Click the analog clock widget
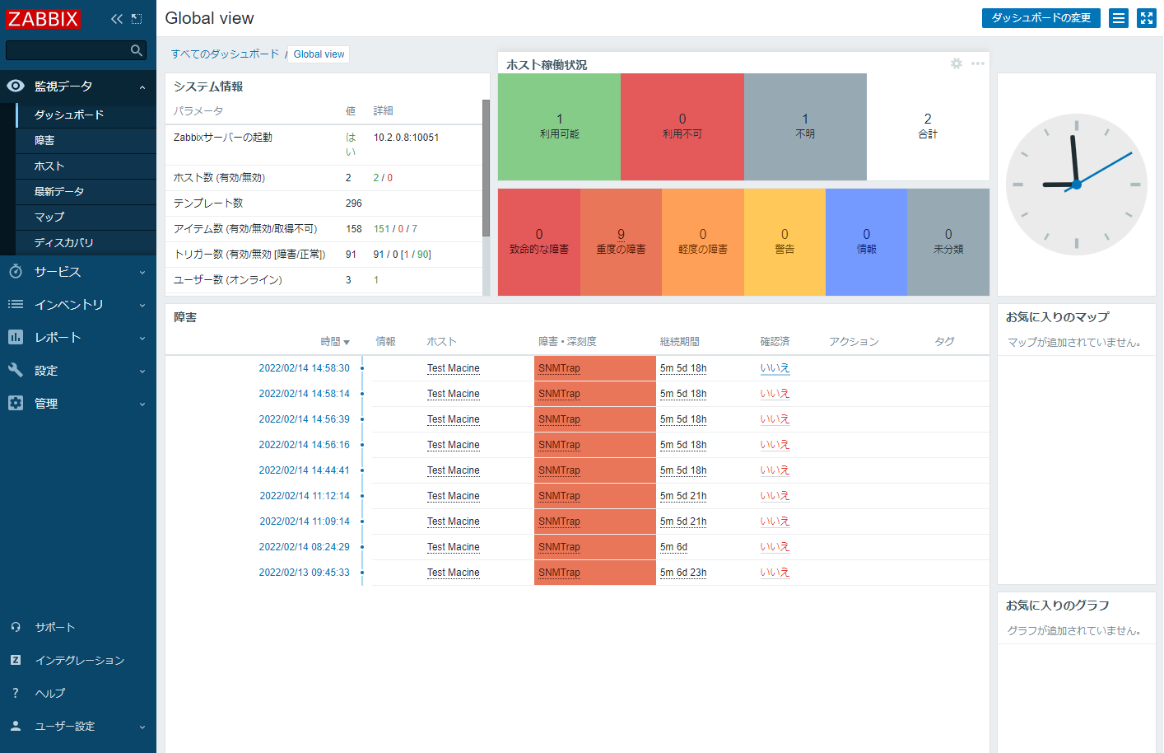The height and width of the screenshot is (753, 1164). (x=1077, y=185)
